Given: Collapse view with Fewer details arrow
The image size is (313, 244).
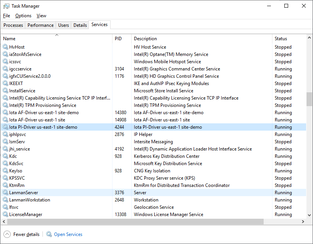Looking at the screenshot, I should tap(7, 234).
